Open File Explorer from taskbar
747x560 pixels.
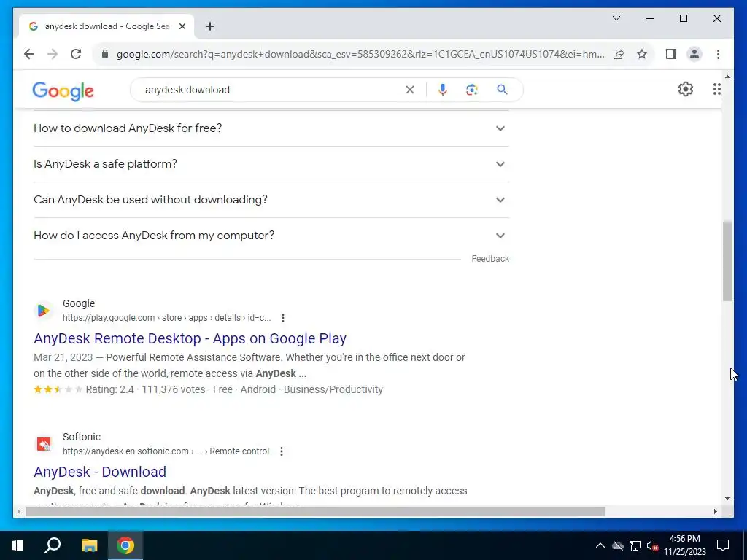click(89, 545)
